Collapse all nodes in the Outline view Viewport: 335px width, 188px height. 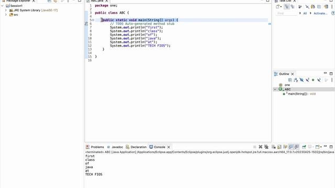pyautogui.click(x=290, y=80)
